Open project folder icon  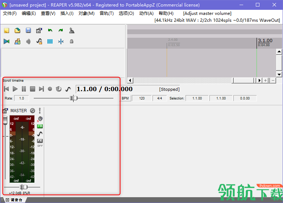pos(17,31)
